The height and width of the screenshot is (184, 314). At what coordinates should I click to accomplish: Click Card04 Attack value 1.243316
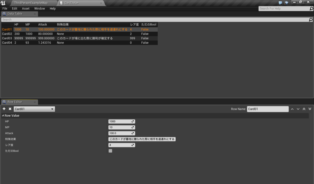tap(45, 43)
